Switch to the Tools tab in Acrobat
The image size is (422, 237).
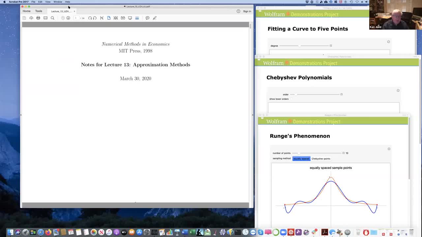coord(39,11)
